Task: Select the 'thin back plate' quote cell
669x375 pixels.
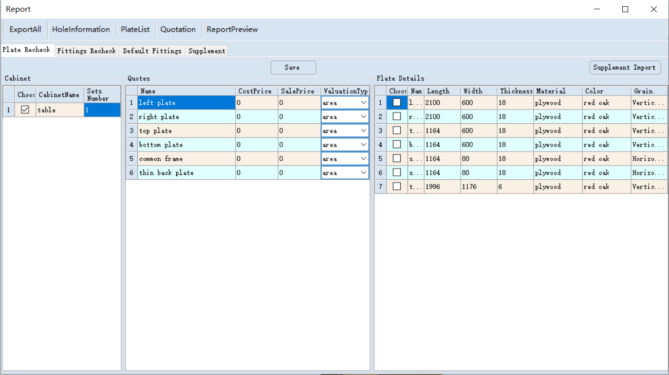Action: (186, 173)
